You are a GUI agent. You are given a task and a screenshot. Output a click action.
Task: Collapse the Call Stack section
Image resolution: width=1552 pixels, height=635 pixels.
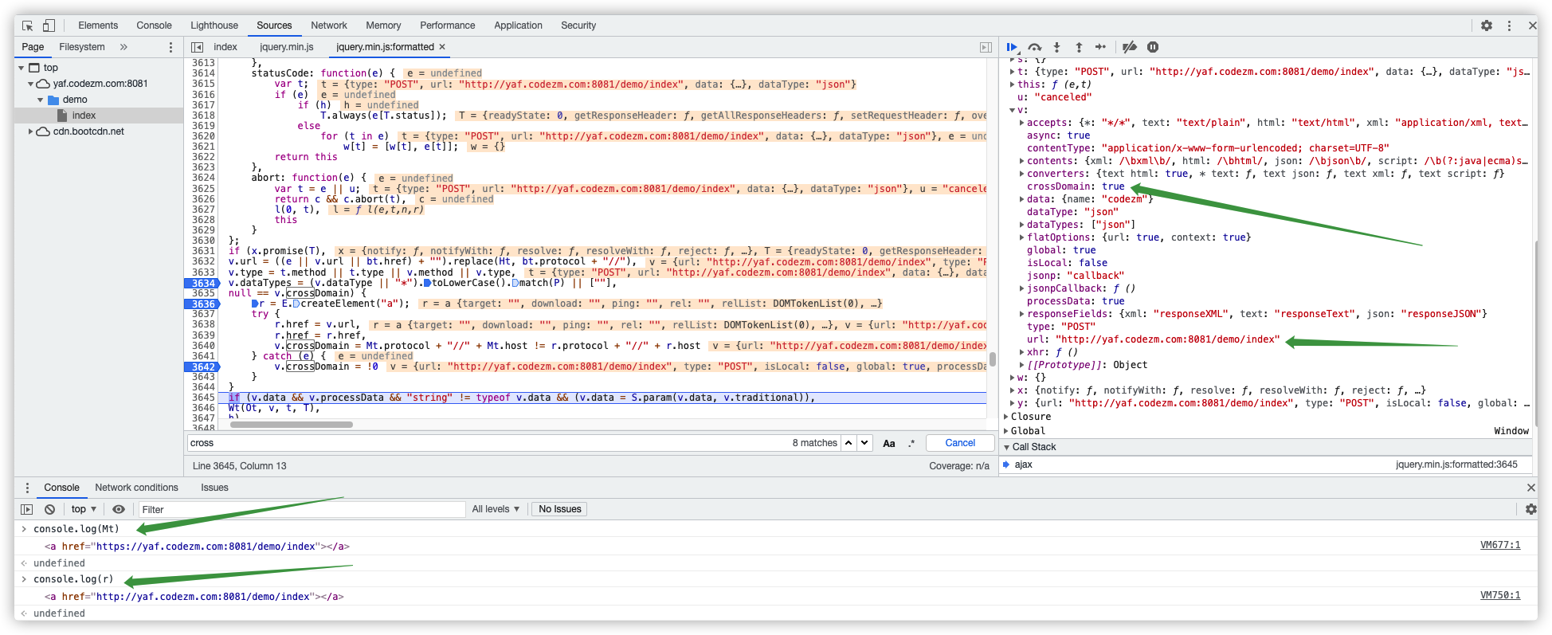1006,447
